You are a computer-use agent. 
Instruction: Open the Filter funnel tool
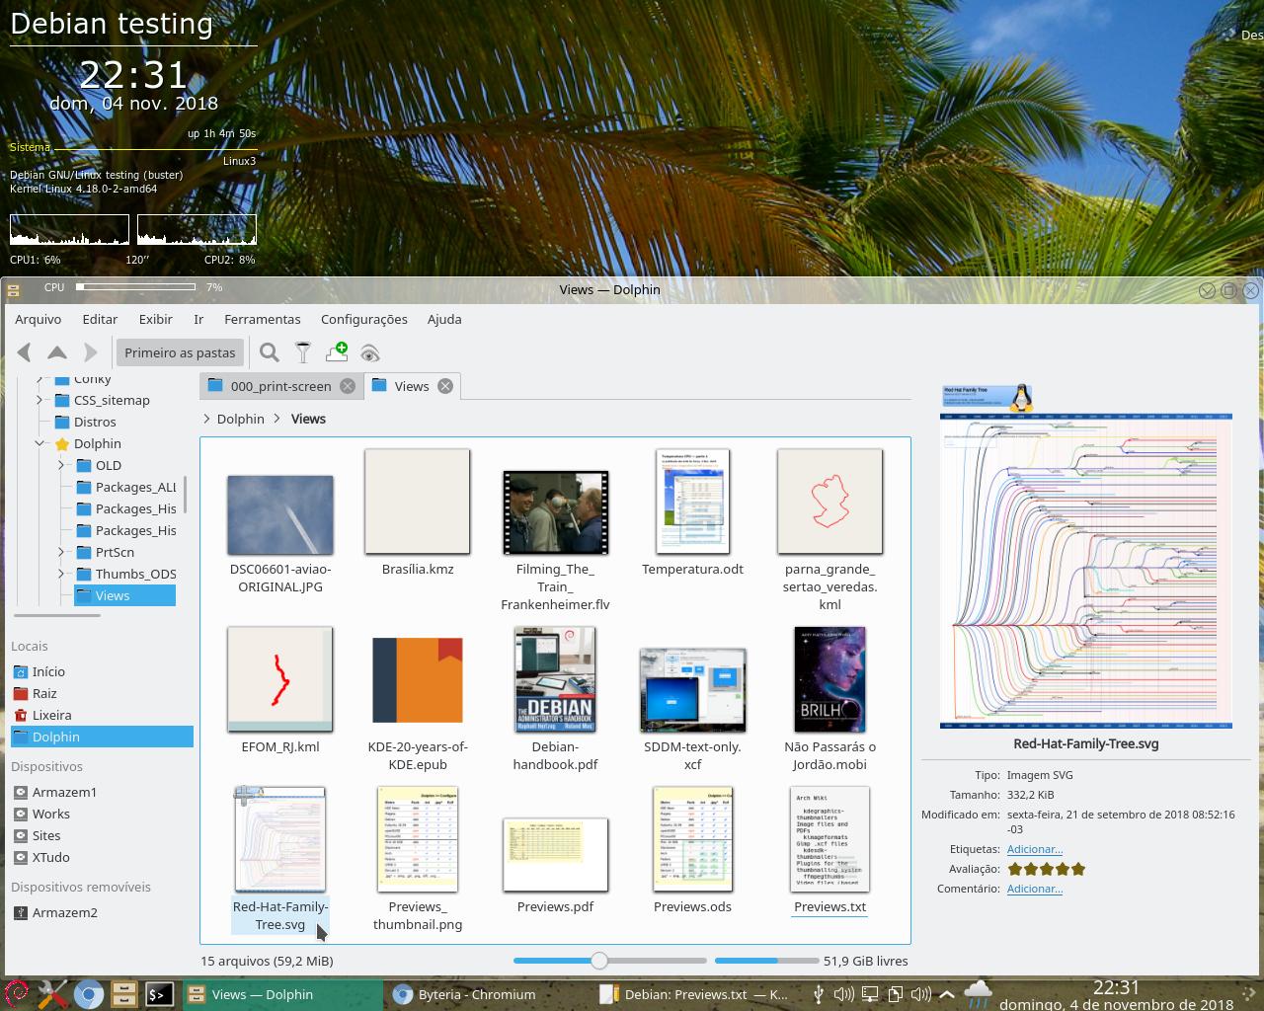(x=303, y=352)
